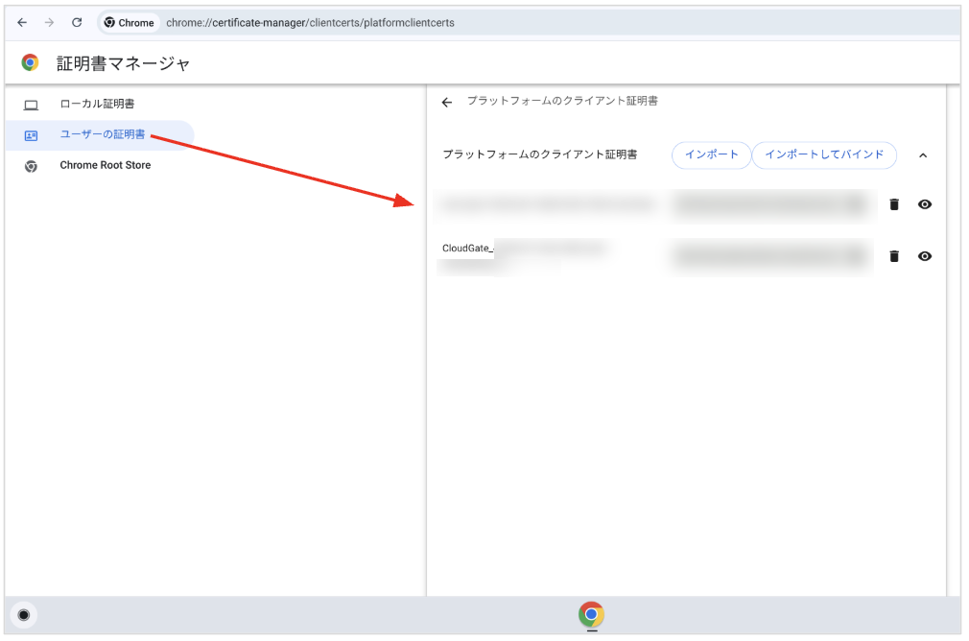The image size is (969, 641).
Task: Click the ID card icon for user certificates
Action: pyautogui.click(x=31, y=135)
